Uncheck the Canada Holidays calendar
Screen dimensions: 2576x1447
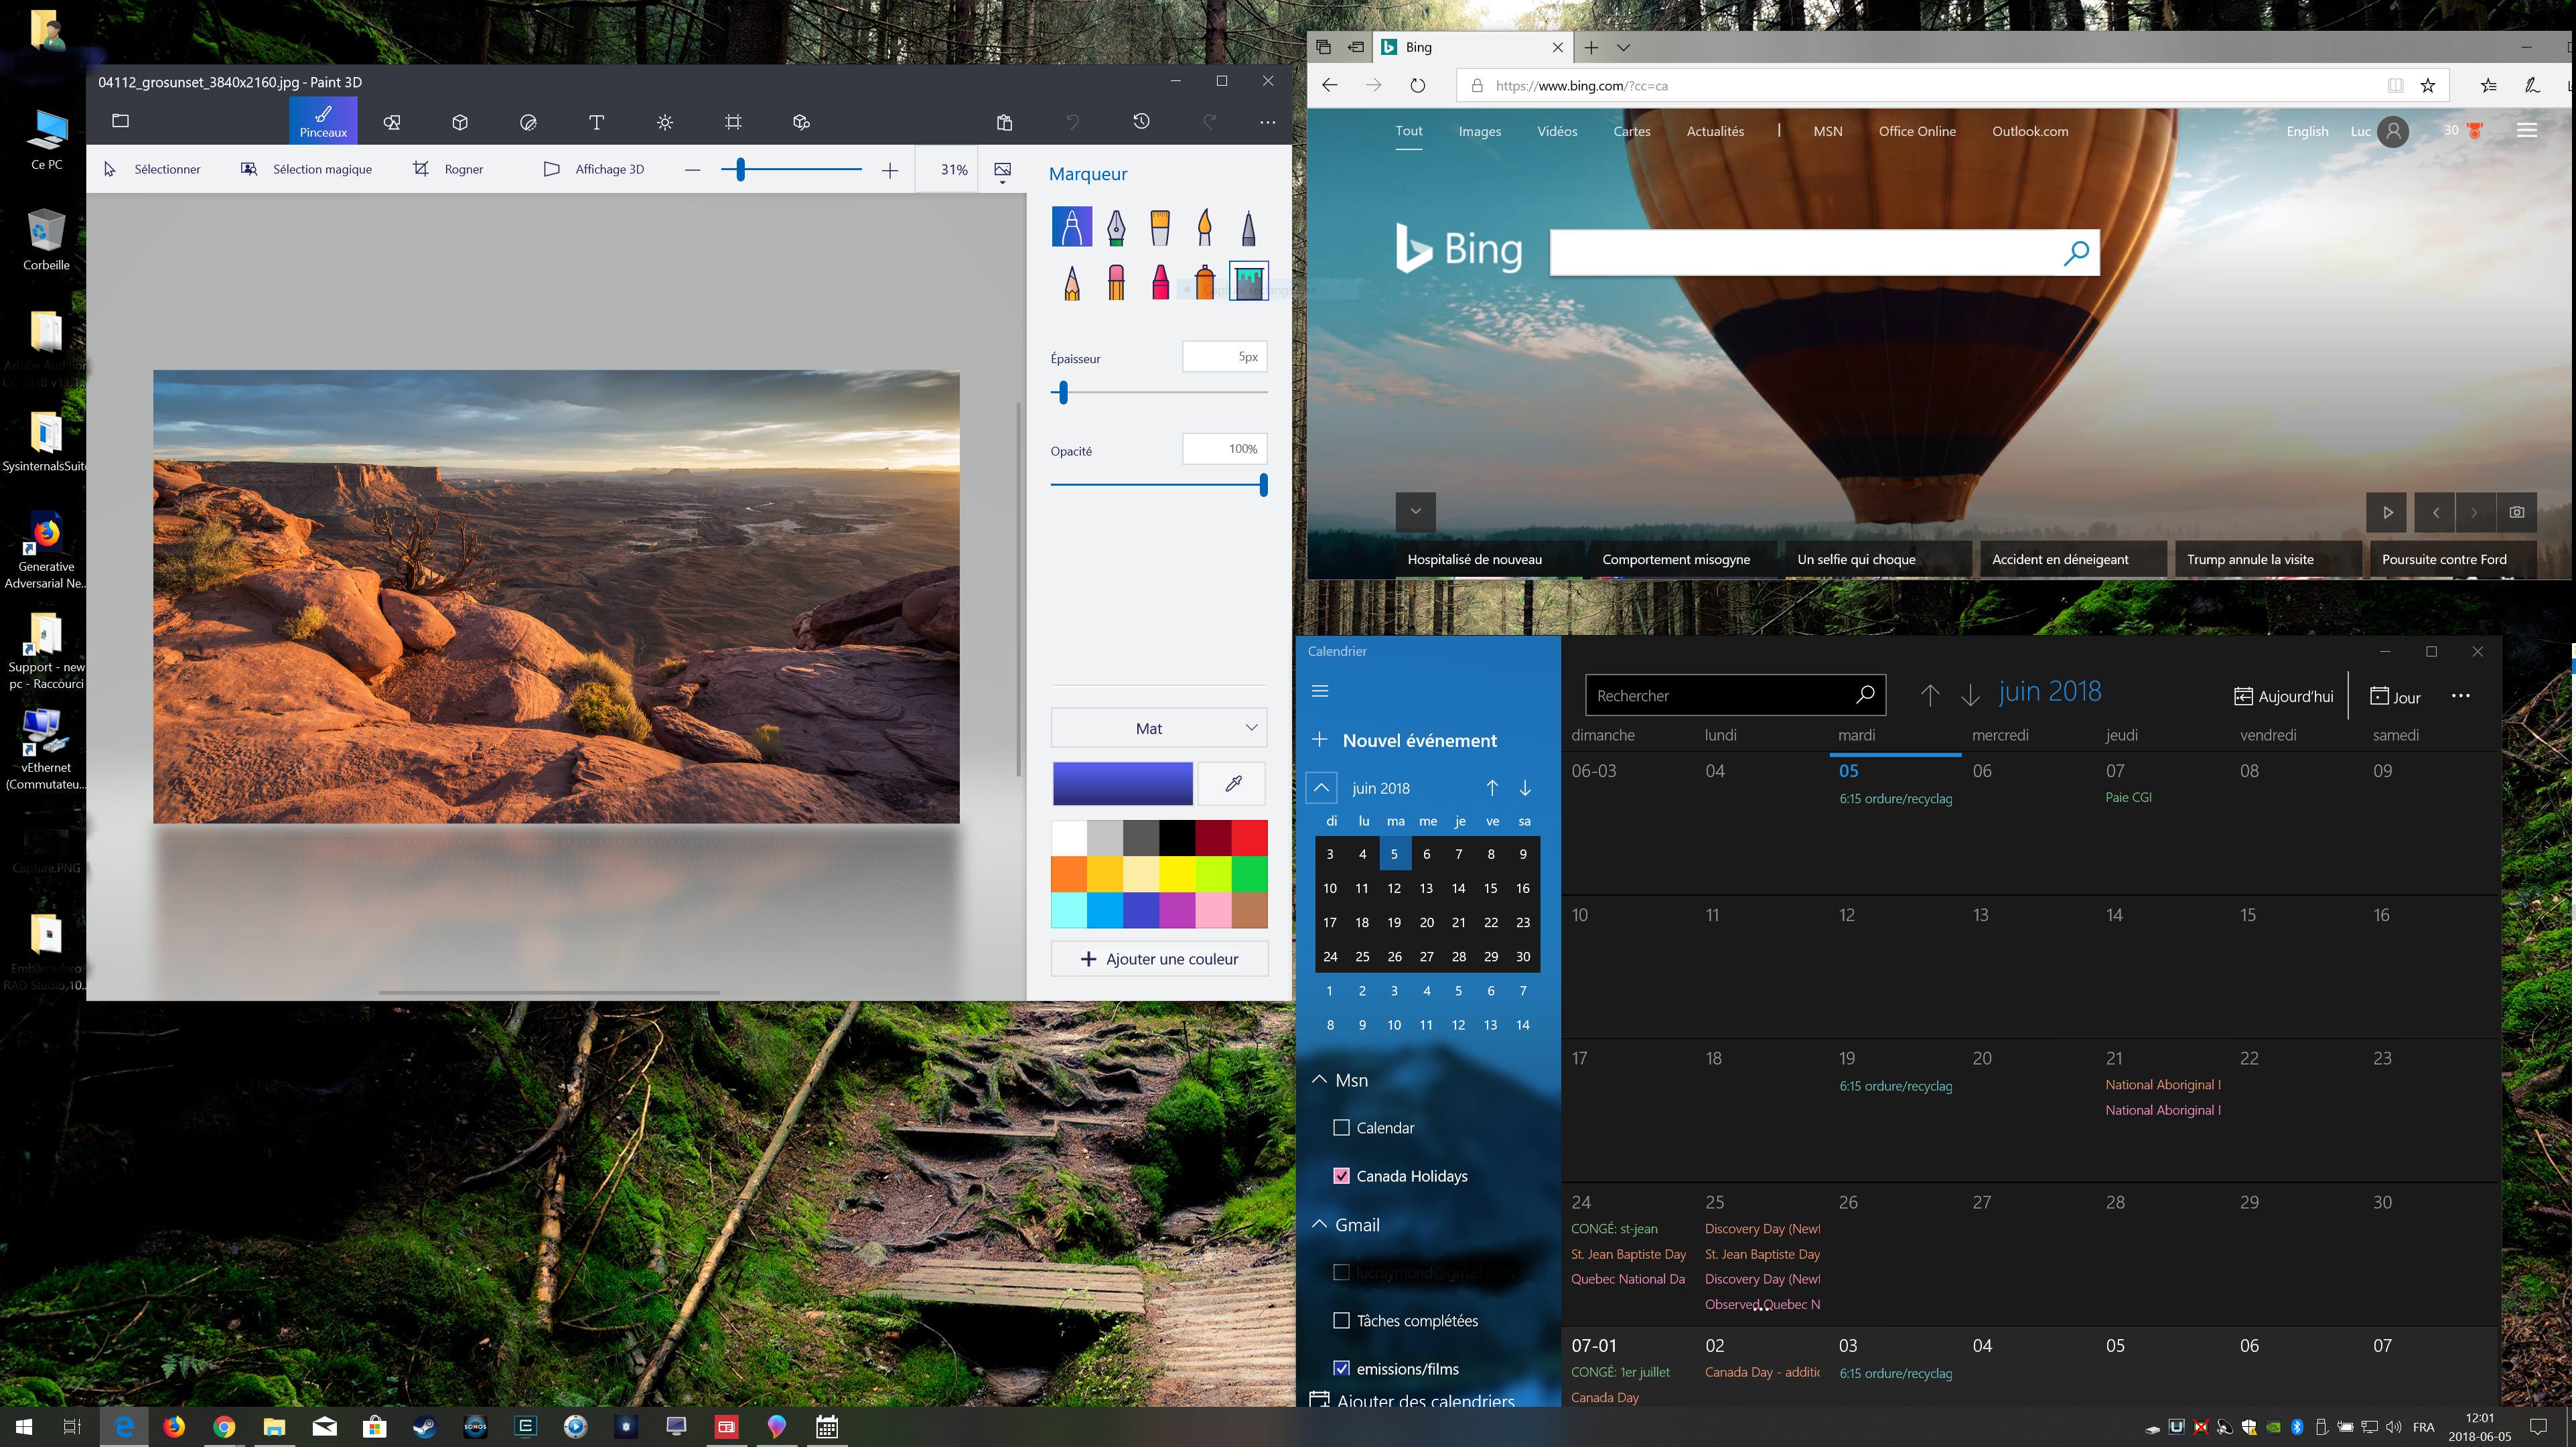tap(1342, 1176)
